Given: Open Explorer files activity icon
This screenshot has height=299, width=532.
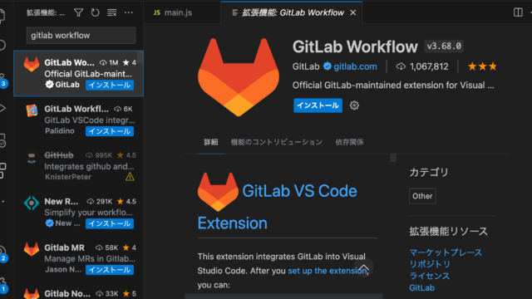Looking at the screenshot, I should point(2,15).
